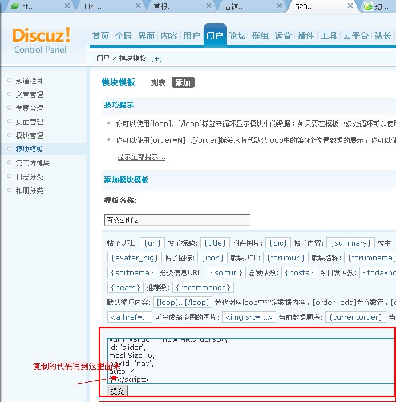
Task: Insert the {currentorder} tag
Action: click(355, 317)
